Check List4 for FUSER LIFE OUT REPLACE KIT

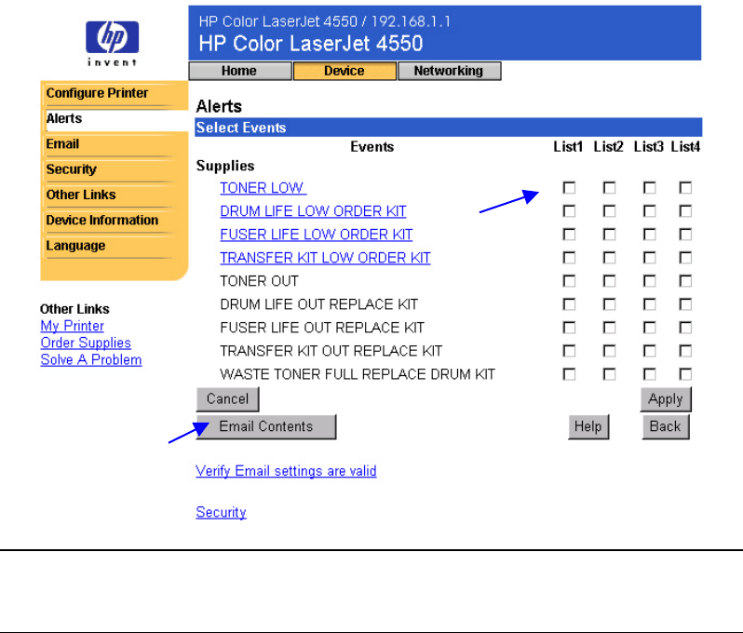coord(685,328)
